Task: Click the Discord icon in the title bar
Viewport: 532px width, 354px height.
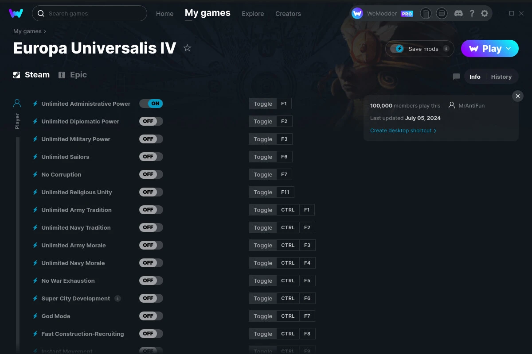Action: click(458, 13)
